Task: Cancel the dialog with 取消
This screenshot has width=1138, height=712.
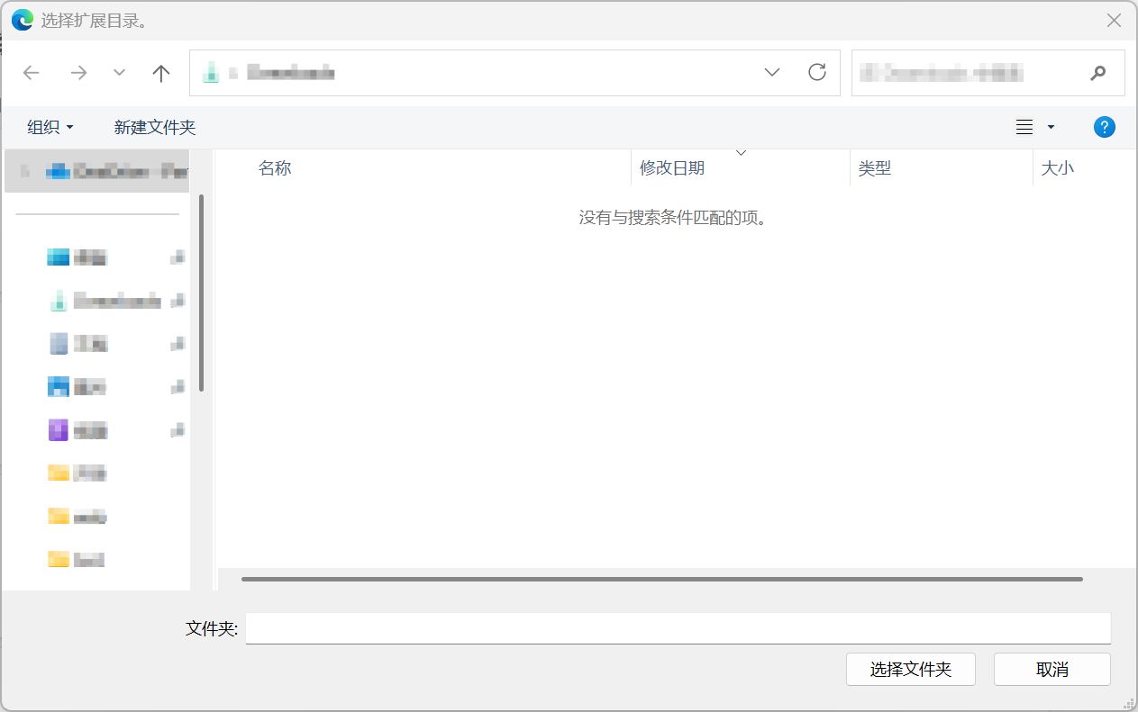Action: click(1052, 669)
